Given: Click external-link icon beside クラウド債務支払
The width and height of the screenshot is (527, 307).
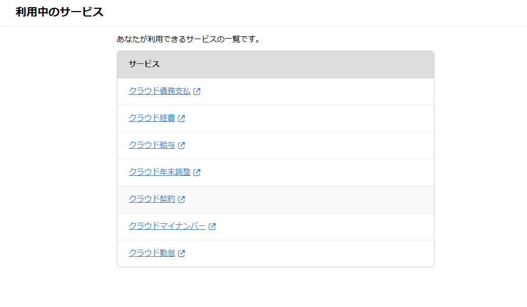Looking at the screenshot, I should pos(197,91).
